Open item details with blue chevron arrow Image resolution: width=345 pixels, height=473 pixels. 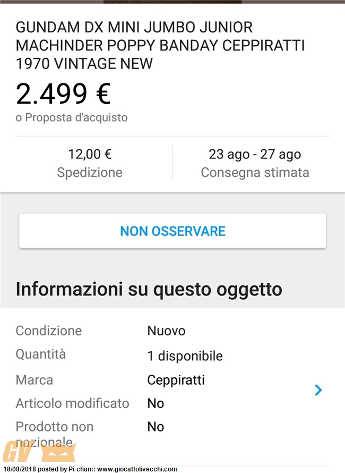coord(318,390)
